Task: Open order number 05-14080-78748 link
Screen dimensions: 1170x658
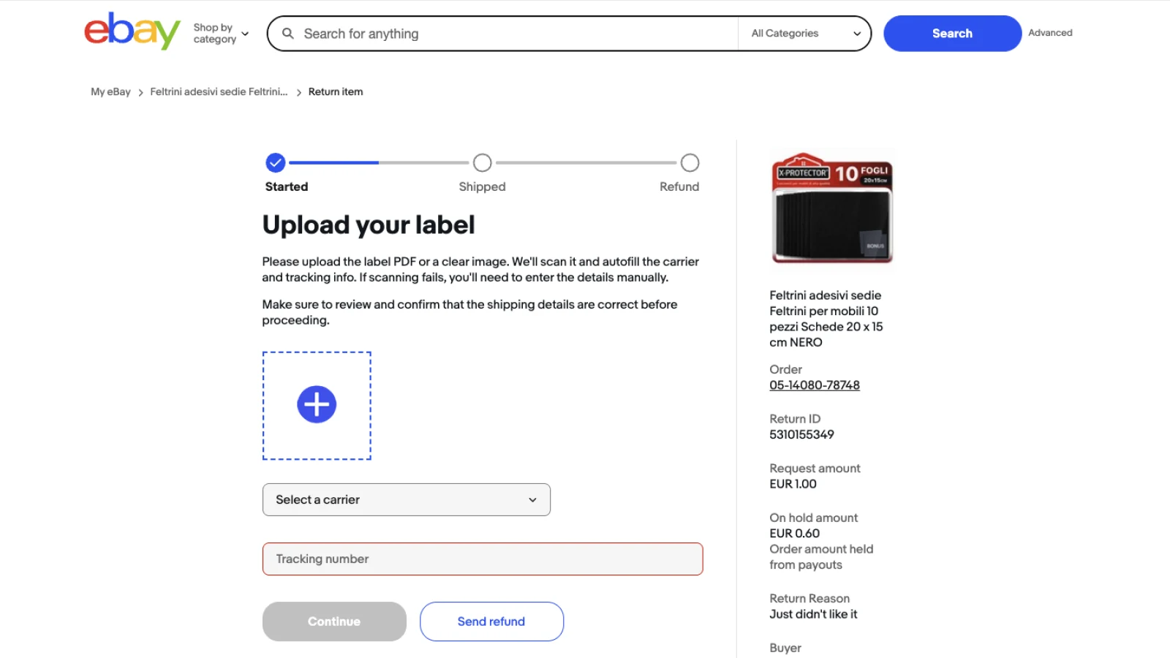Action: [x=814, y=385]
